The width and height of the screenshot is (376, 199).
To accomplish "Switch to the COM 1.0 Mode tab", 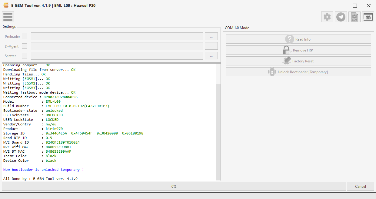I will click(x=237, y=28).
